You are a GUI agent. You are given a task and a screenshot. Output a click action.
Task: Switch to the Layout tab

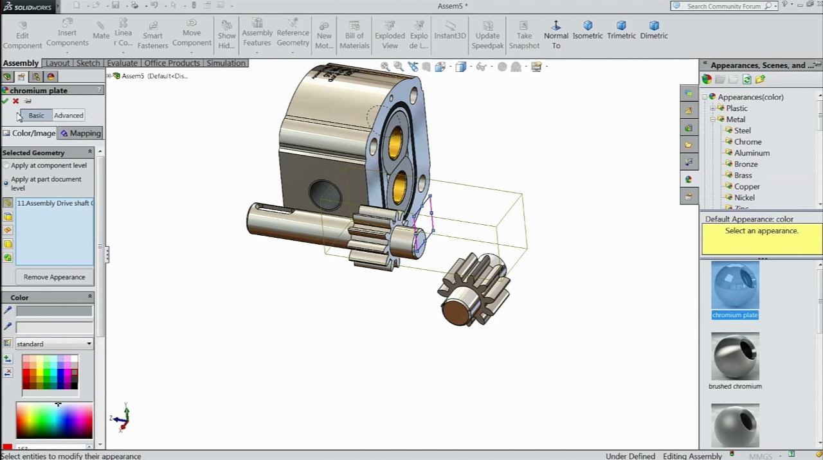pos(57,63)
